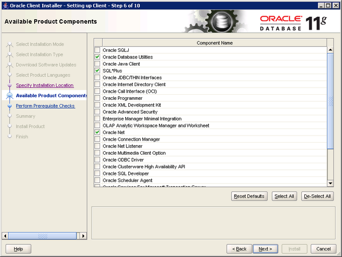Click the Perform Prerequisite Checks step marker
The width and height of the screenshot is (342, 257).
point(10,106)
